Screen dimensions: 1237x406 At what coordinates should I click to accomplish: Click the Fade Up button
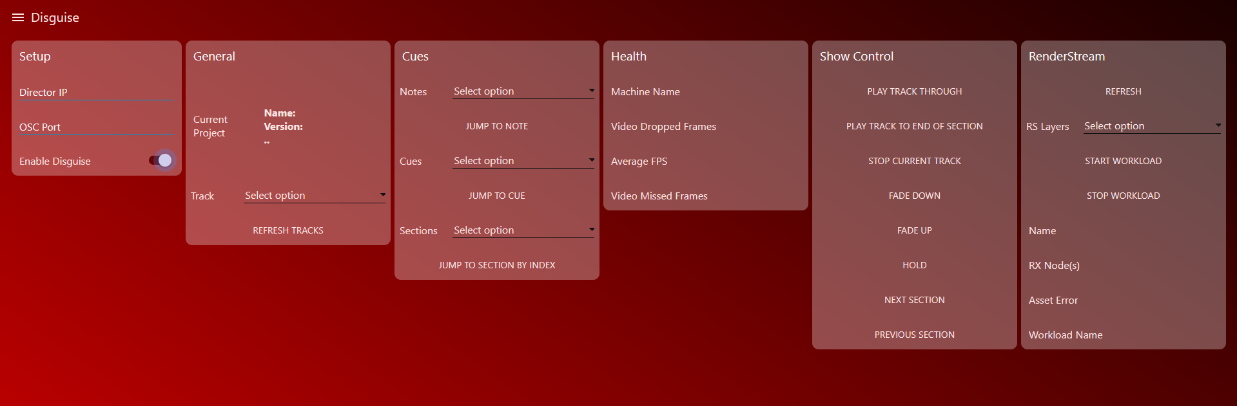[915, 230]
